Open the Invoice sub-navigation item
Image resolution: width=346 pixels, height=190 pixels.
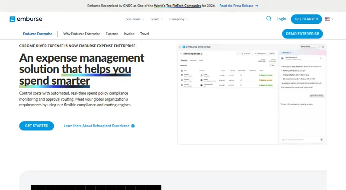pos(129,34)
